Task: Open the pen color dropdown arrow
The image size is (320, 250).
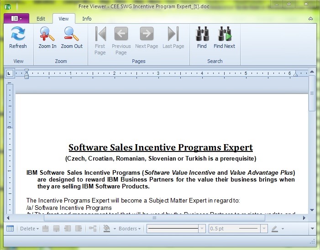Action: [x=283, y=229]
